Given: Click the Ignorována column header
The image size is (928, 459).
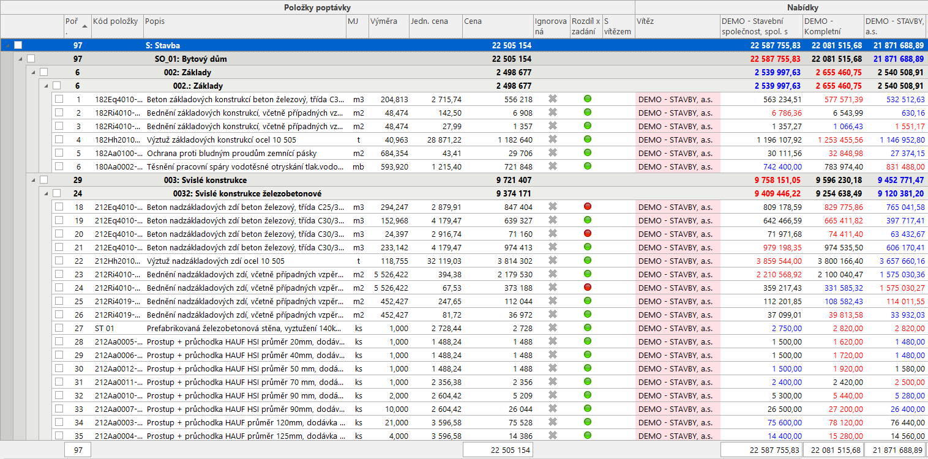Looking at the screenshot, I should coord(551,26).
